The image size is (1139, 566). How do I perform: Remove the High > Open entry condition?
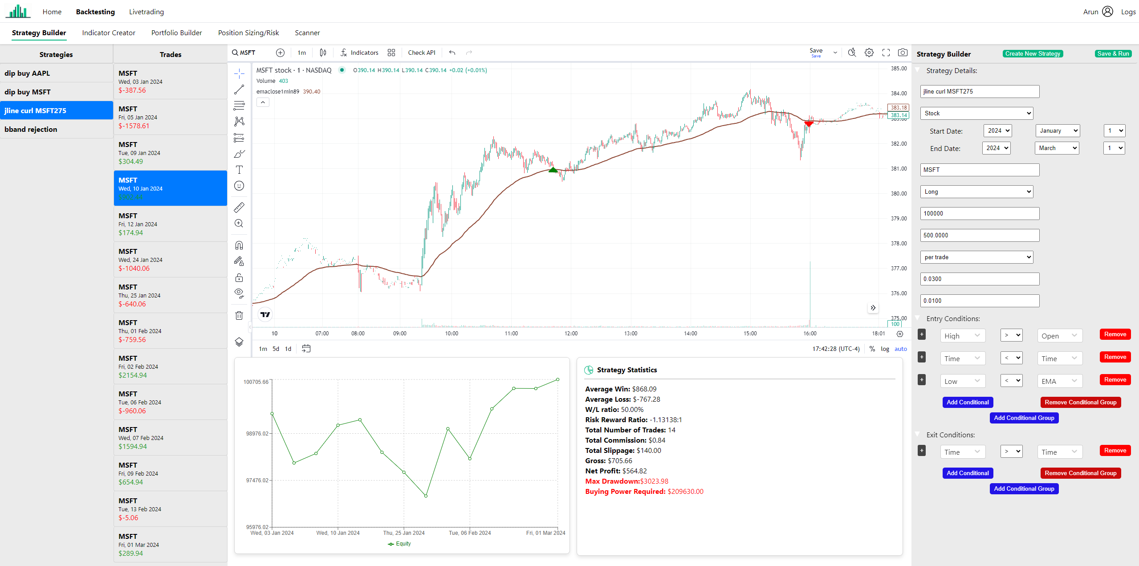[1115, 334]
